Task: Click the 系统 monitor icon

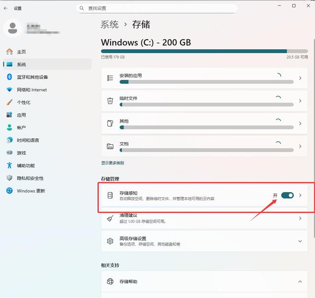Action: click(9, 65)
